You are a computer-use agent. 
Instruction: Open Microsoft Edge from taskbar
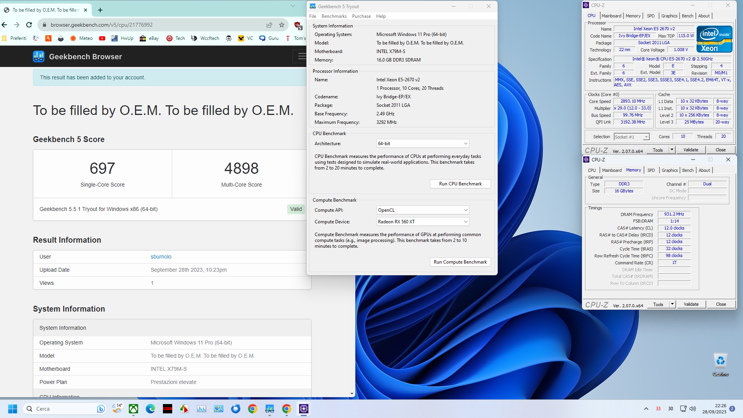click(x=151, y=409)
